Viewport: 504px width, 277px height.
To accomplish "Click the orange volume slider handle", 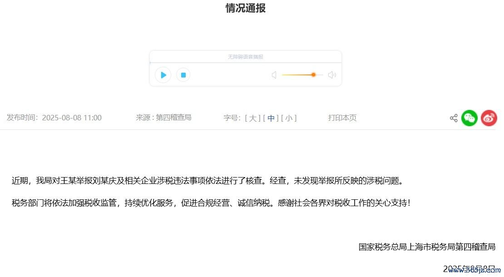I will coord(313,74).
